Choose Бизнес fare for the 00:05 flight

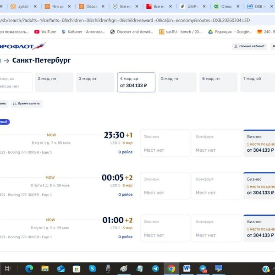pos(259,186)
